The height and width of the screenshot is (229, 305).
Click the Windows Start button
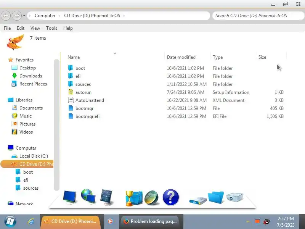(10, 221)
